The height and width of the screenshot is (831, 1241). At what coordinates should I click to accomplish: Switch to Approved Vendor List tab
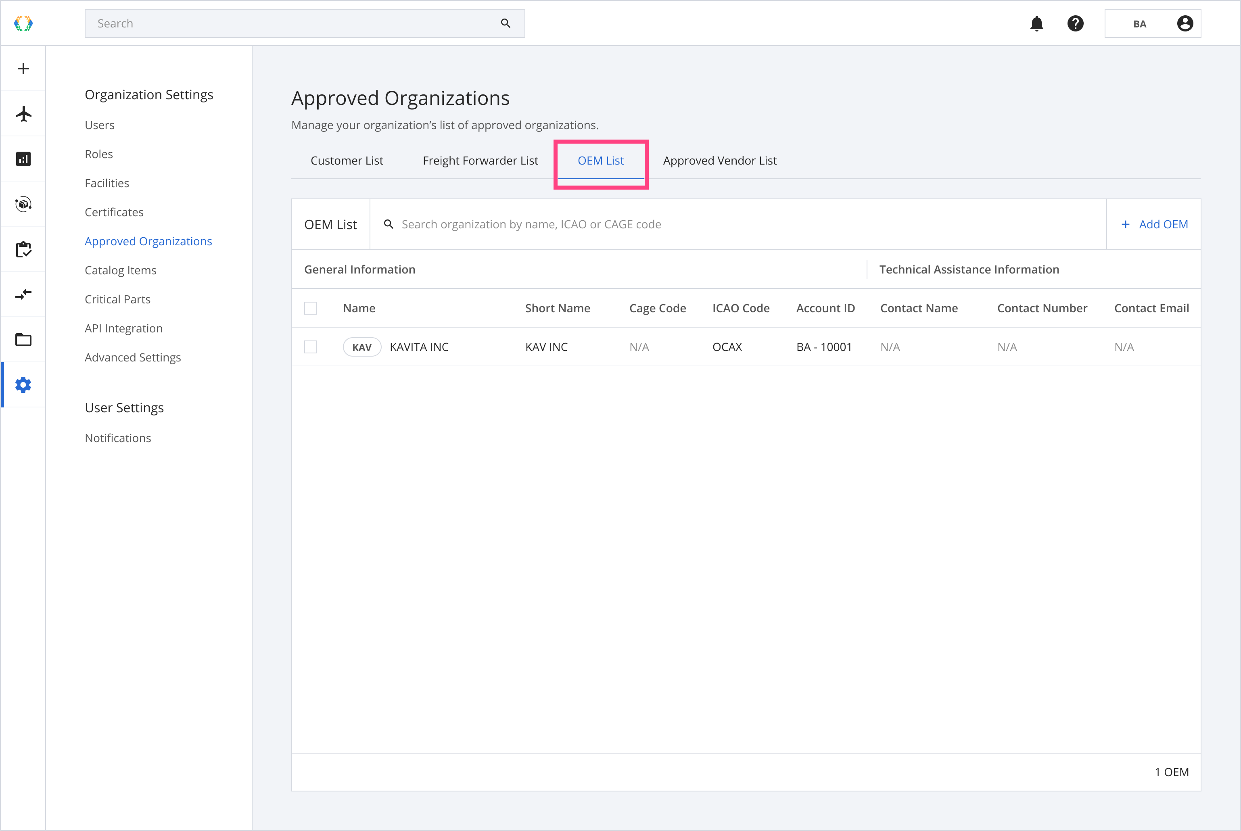coord(720,161)
